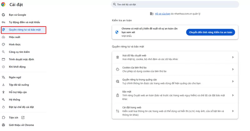The image size is (250, 131).
Task: Select Quyền riêng tư và bảo mật menu
Action: point(25,30)
